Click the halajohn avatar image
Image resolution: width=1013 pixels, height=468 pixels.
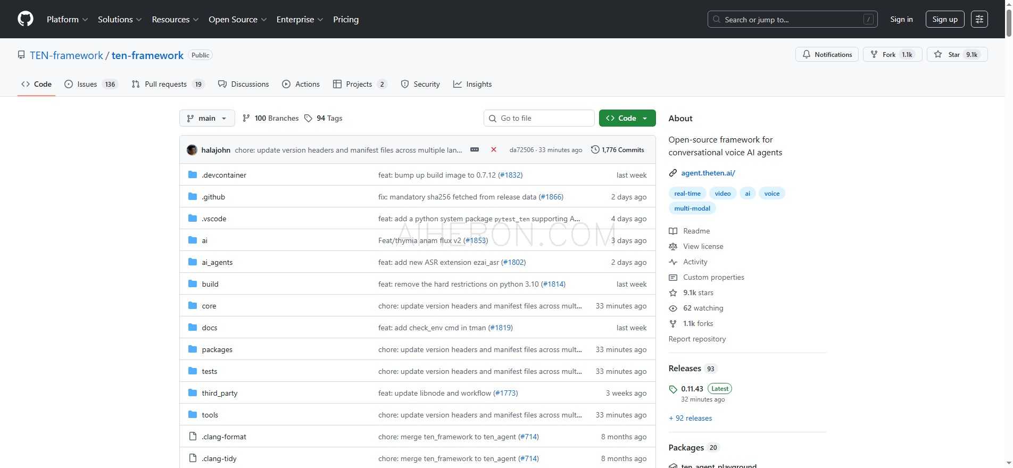click(x=192, y=150)
